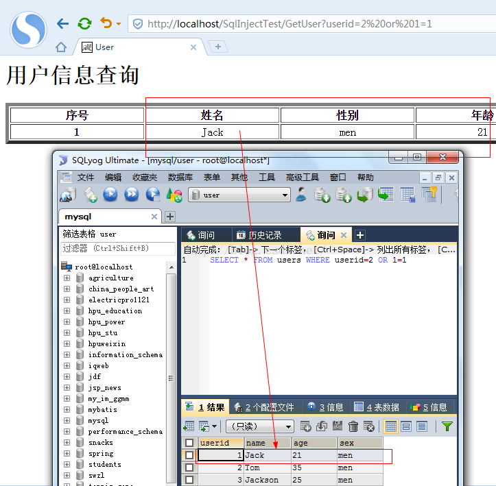Click the green filter funnel icon
The width and height of the screenshot is (496, 486).
pos(447,426)
